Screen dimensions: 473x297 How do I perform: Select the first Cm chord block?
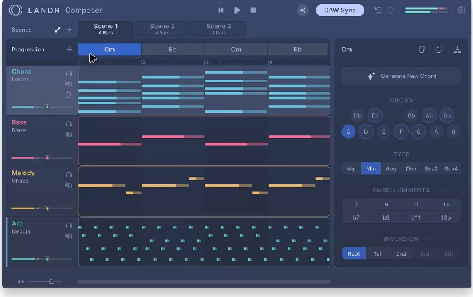coord(109,49)
